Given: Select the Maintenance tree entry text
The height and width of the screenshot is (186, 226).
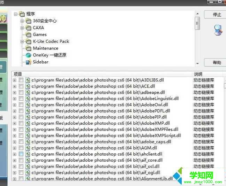Looking at the screenshot, I should [x=46, y=48].
